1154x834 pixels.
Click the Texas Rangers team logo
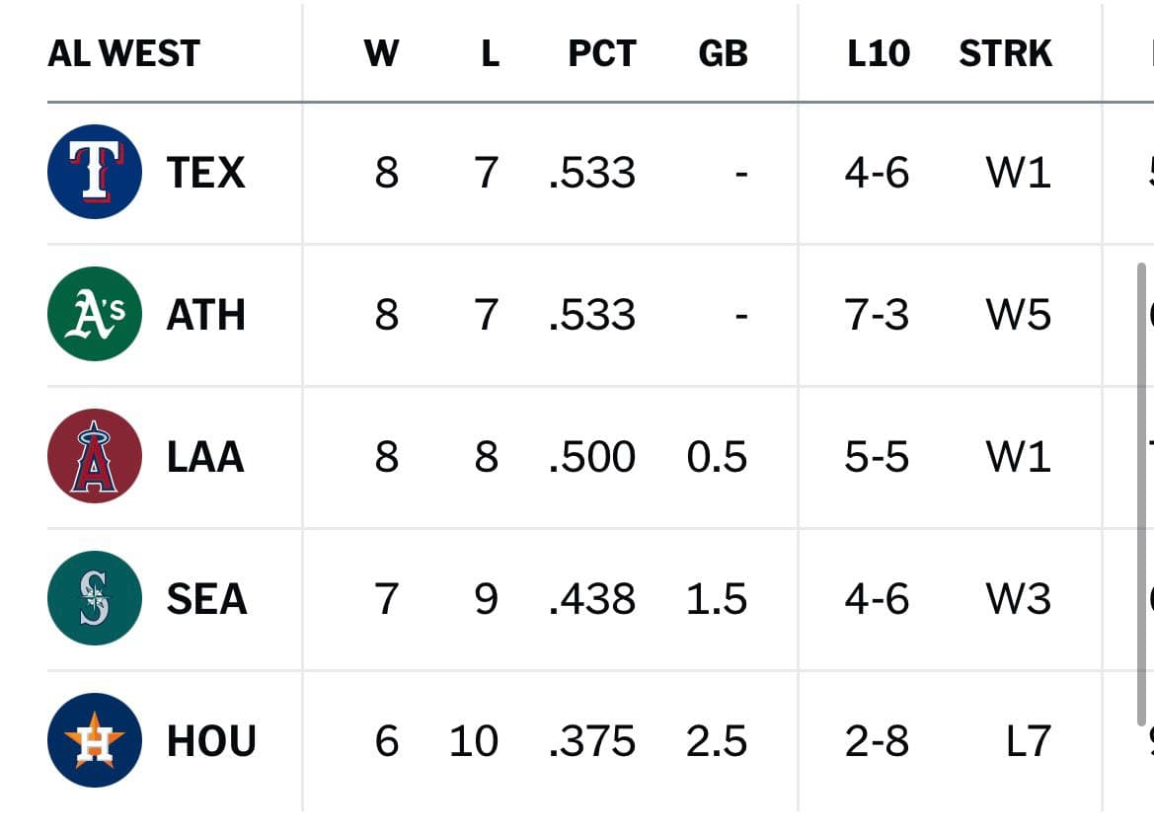click(94, 172)
